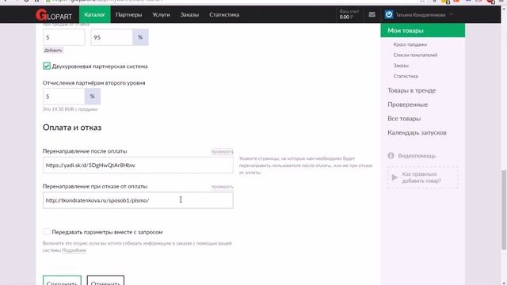
Task: Focus second-level partner percent field
Action: click(63, 97)
